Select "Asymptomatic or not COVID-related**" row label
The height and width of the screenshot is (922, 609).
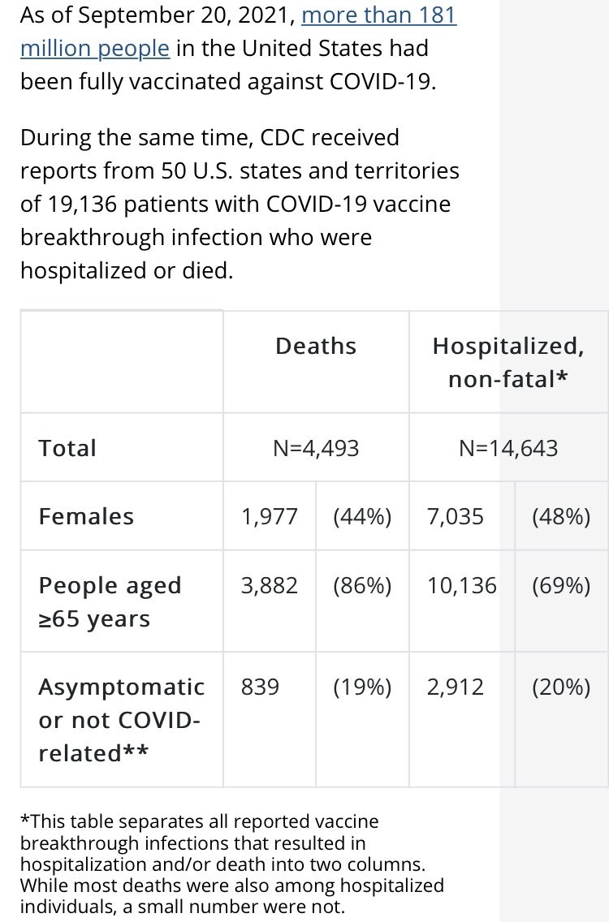coord(121,720)
